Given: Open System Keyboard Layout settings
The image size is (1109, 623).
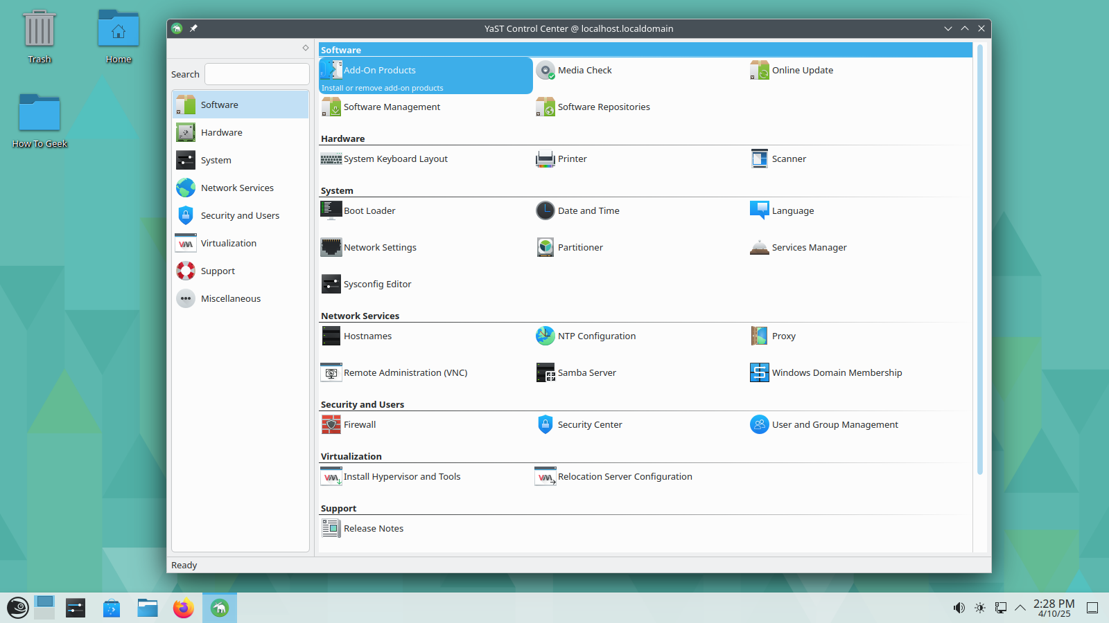Looking at the screenshot, I should click(384, 159).
